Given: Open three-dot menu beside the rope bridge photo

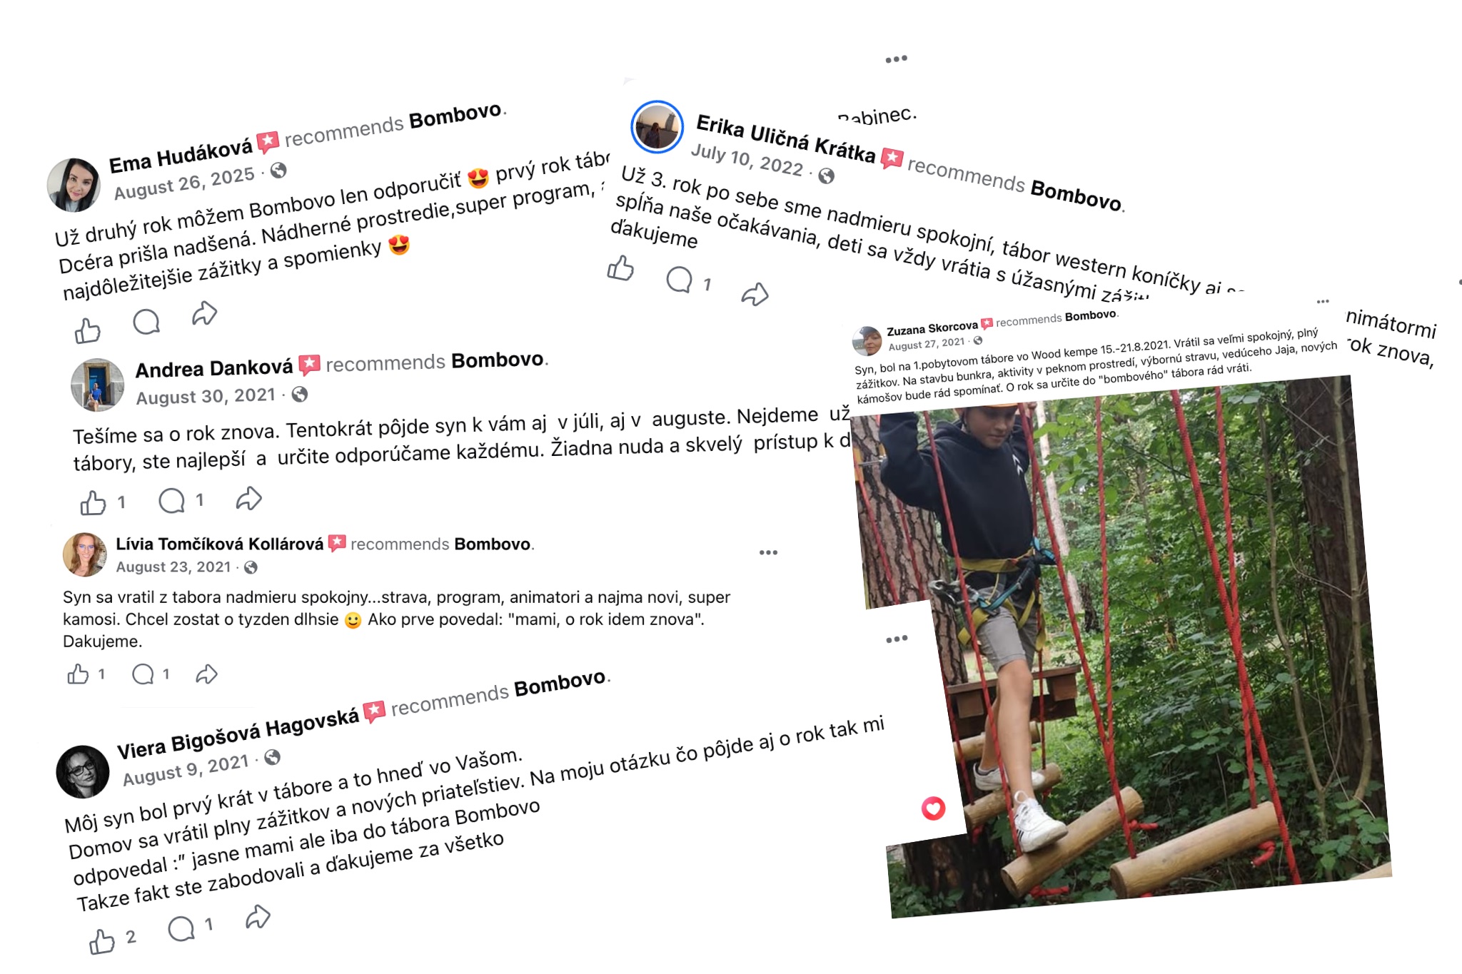Looking at the screenshot, I should tap(897, 639).
